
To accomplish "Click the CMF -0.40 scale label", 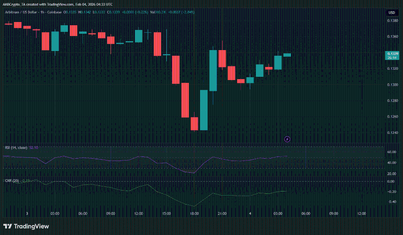I will point(391,202).
